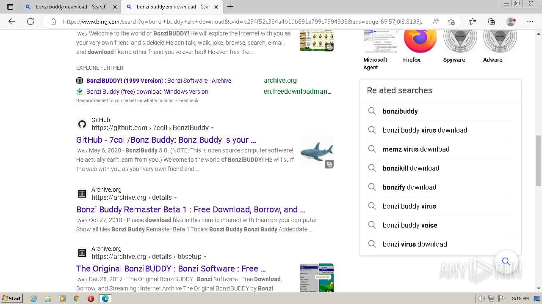This screenshot has height=304, width=542.
Task: Launch Internet Explorer from taskbar
Action: (x=34, y=299)
